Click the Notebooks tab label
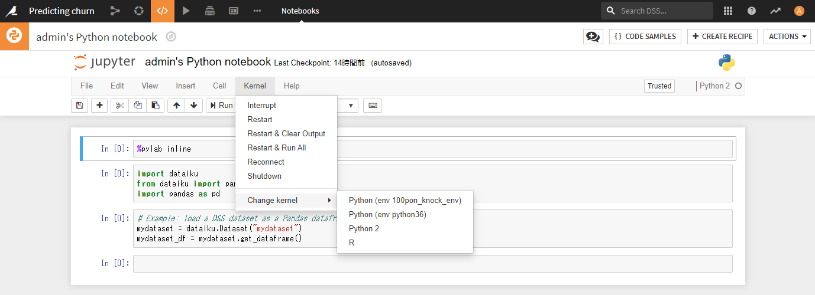 tap(300, 11)
